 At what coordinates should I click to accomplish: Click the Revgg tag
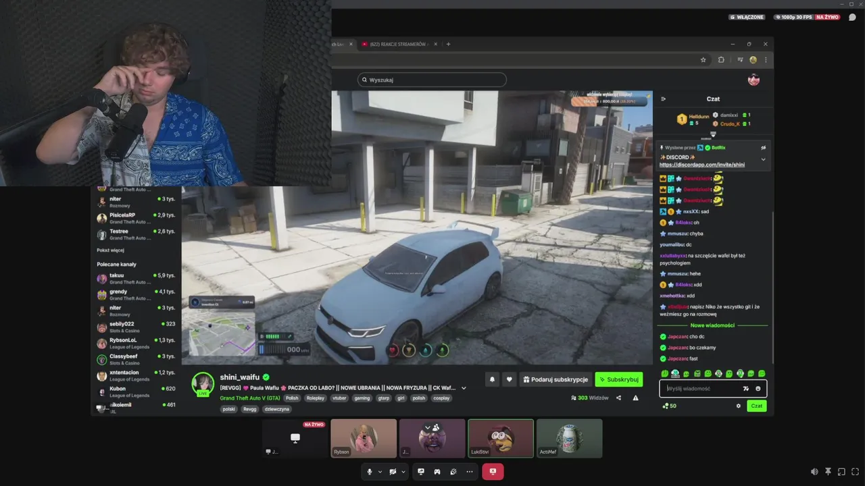[250, 409]
